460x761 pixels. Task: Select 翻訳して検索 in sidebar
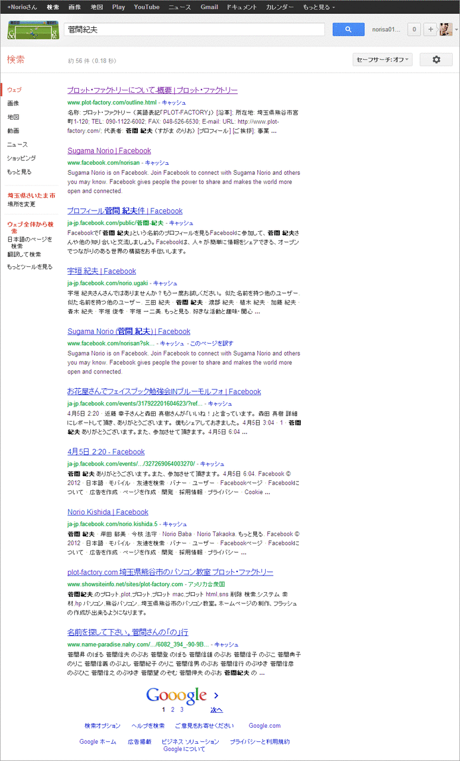24,254
